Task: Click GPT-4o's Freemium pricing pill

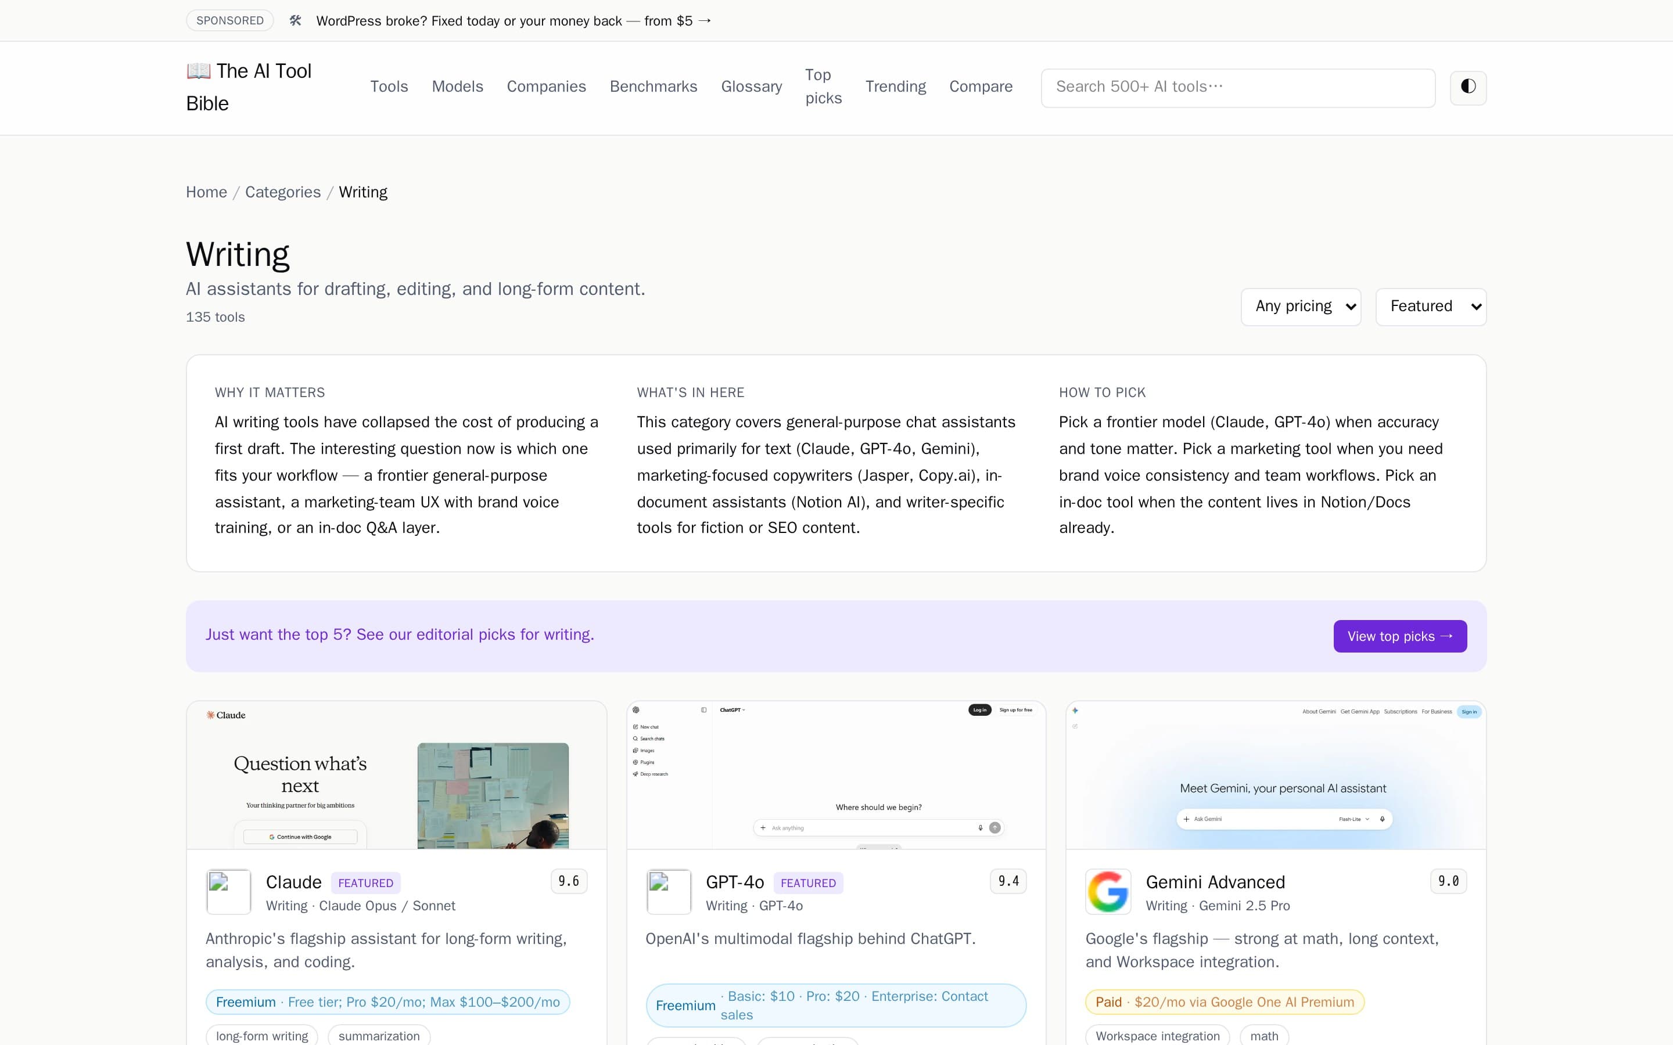Action: 836,1006
